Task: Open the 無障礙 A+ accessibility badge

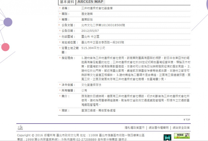Action: pos(182,136)
